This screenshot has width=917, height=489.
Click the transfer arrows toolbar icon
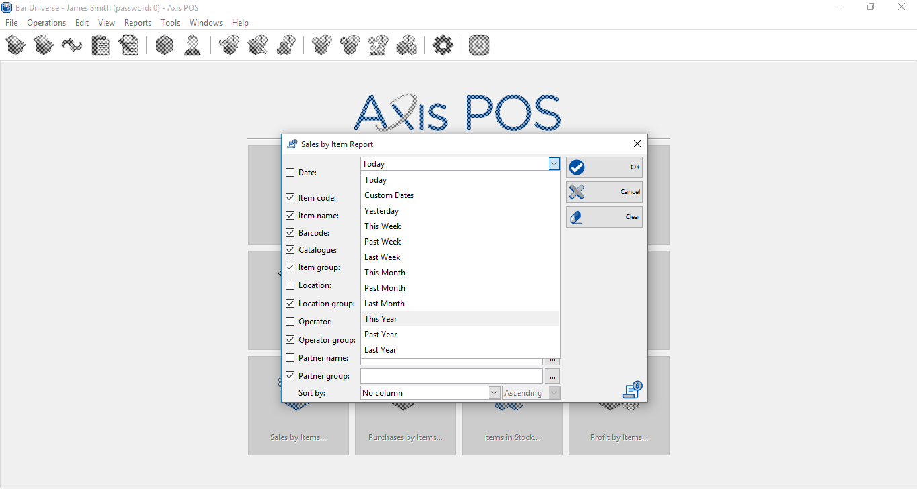pyautogui.click(x=72, y=46)
